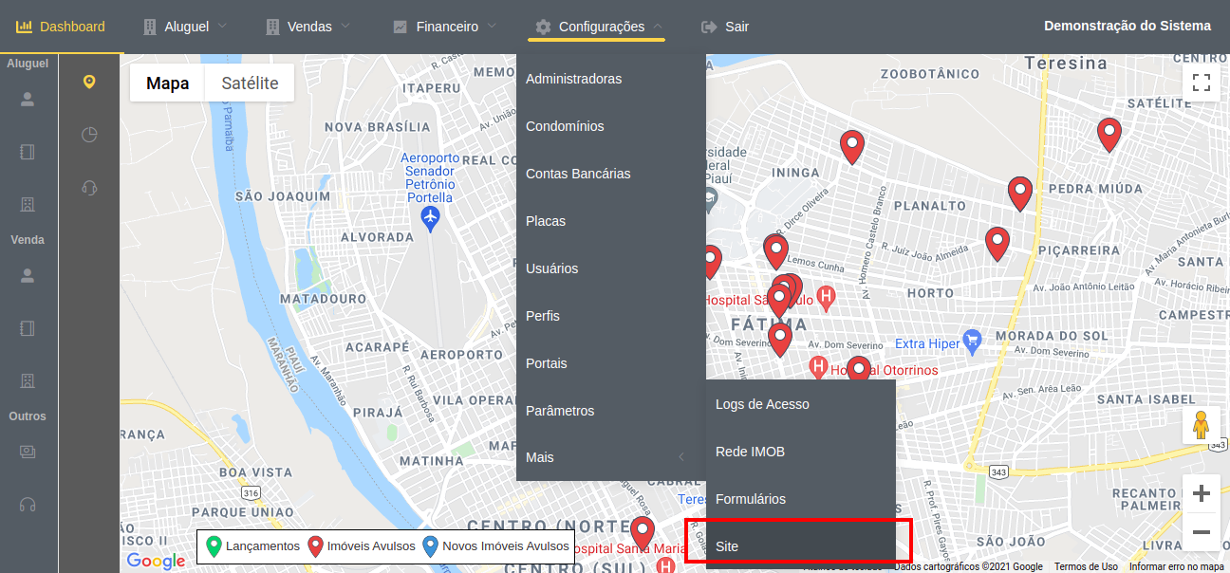Viewport: 1230px width, 573px height.
Task: Expand the Financeiro top menu
Action: click(x=445, y=27)
